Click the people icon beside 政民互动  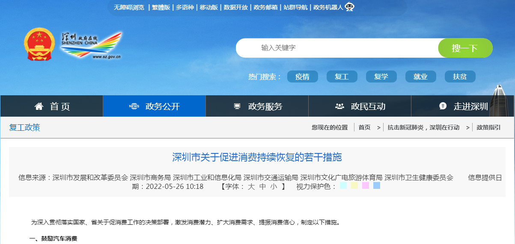(x=339, y=106)
